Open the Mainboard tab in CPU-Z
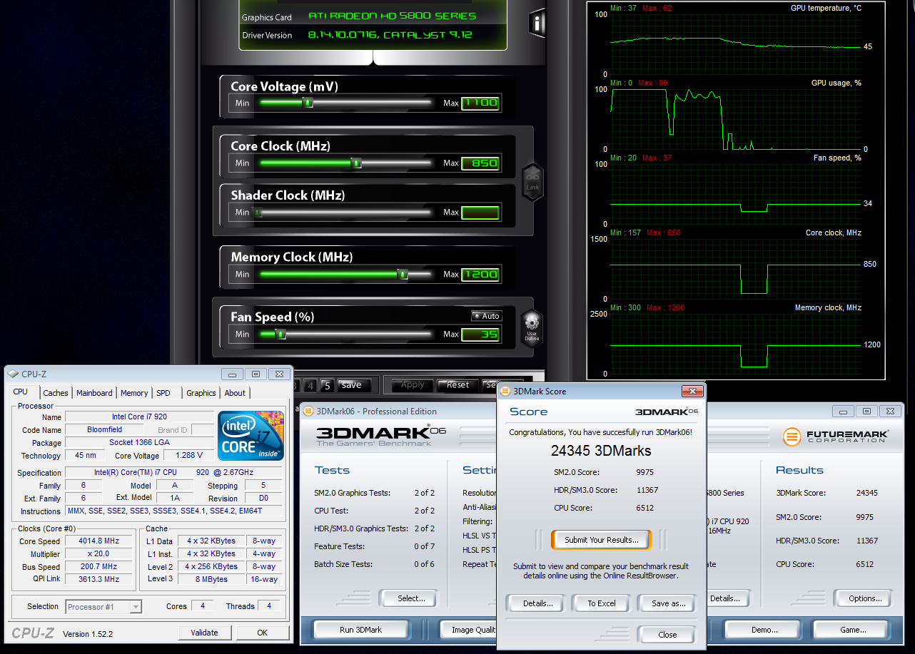Viewport: 915px width, 654px height. [94, 393]
